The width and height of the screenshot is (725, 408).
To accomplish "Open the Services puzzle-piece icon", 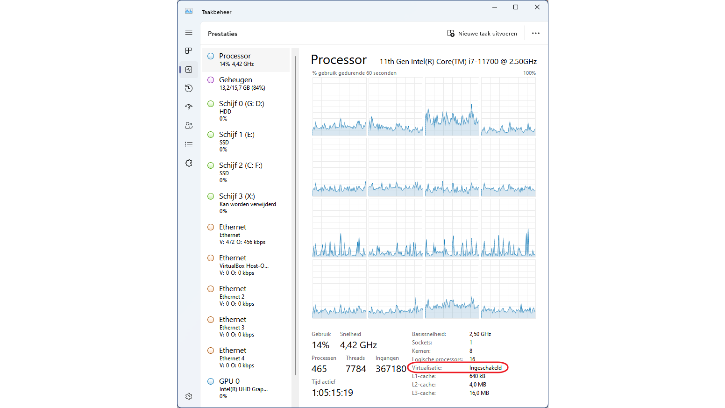I will [x=189, y=163].
